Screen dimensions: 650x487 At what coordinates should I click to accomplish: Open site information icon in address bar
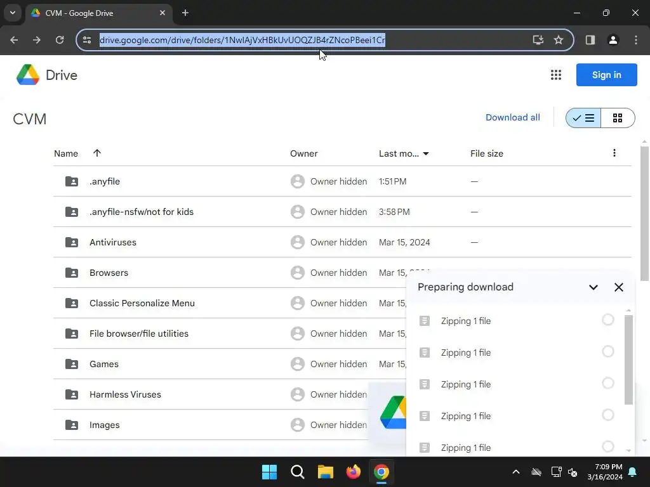coord(87,40)
